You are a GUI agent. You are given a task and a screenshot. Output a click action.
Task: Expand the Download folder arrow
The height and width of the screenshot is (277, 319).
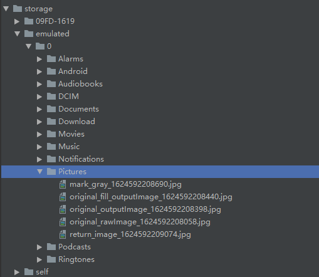39,122
